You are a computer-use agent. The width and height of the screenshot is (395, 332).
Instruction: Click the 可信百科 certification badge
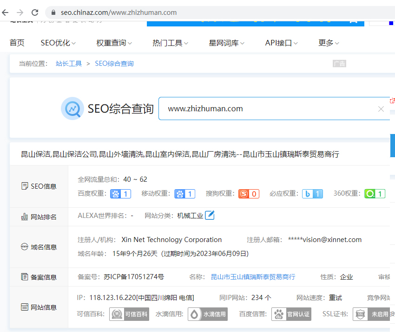tap(129, 314)
